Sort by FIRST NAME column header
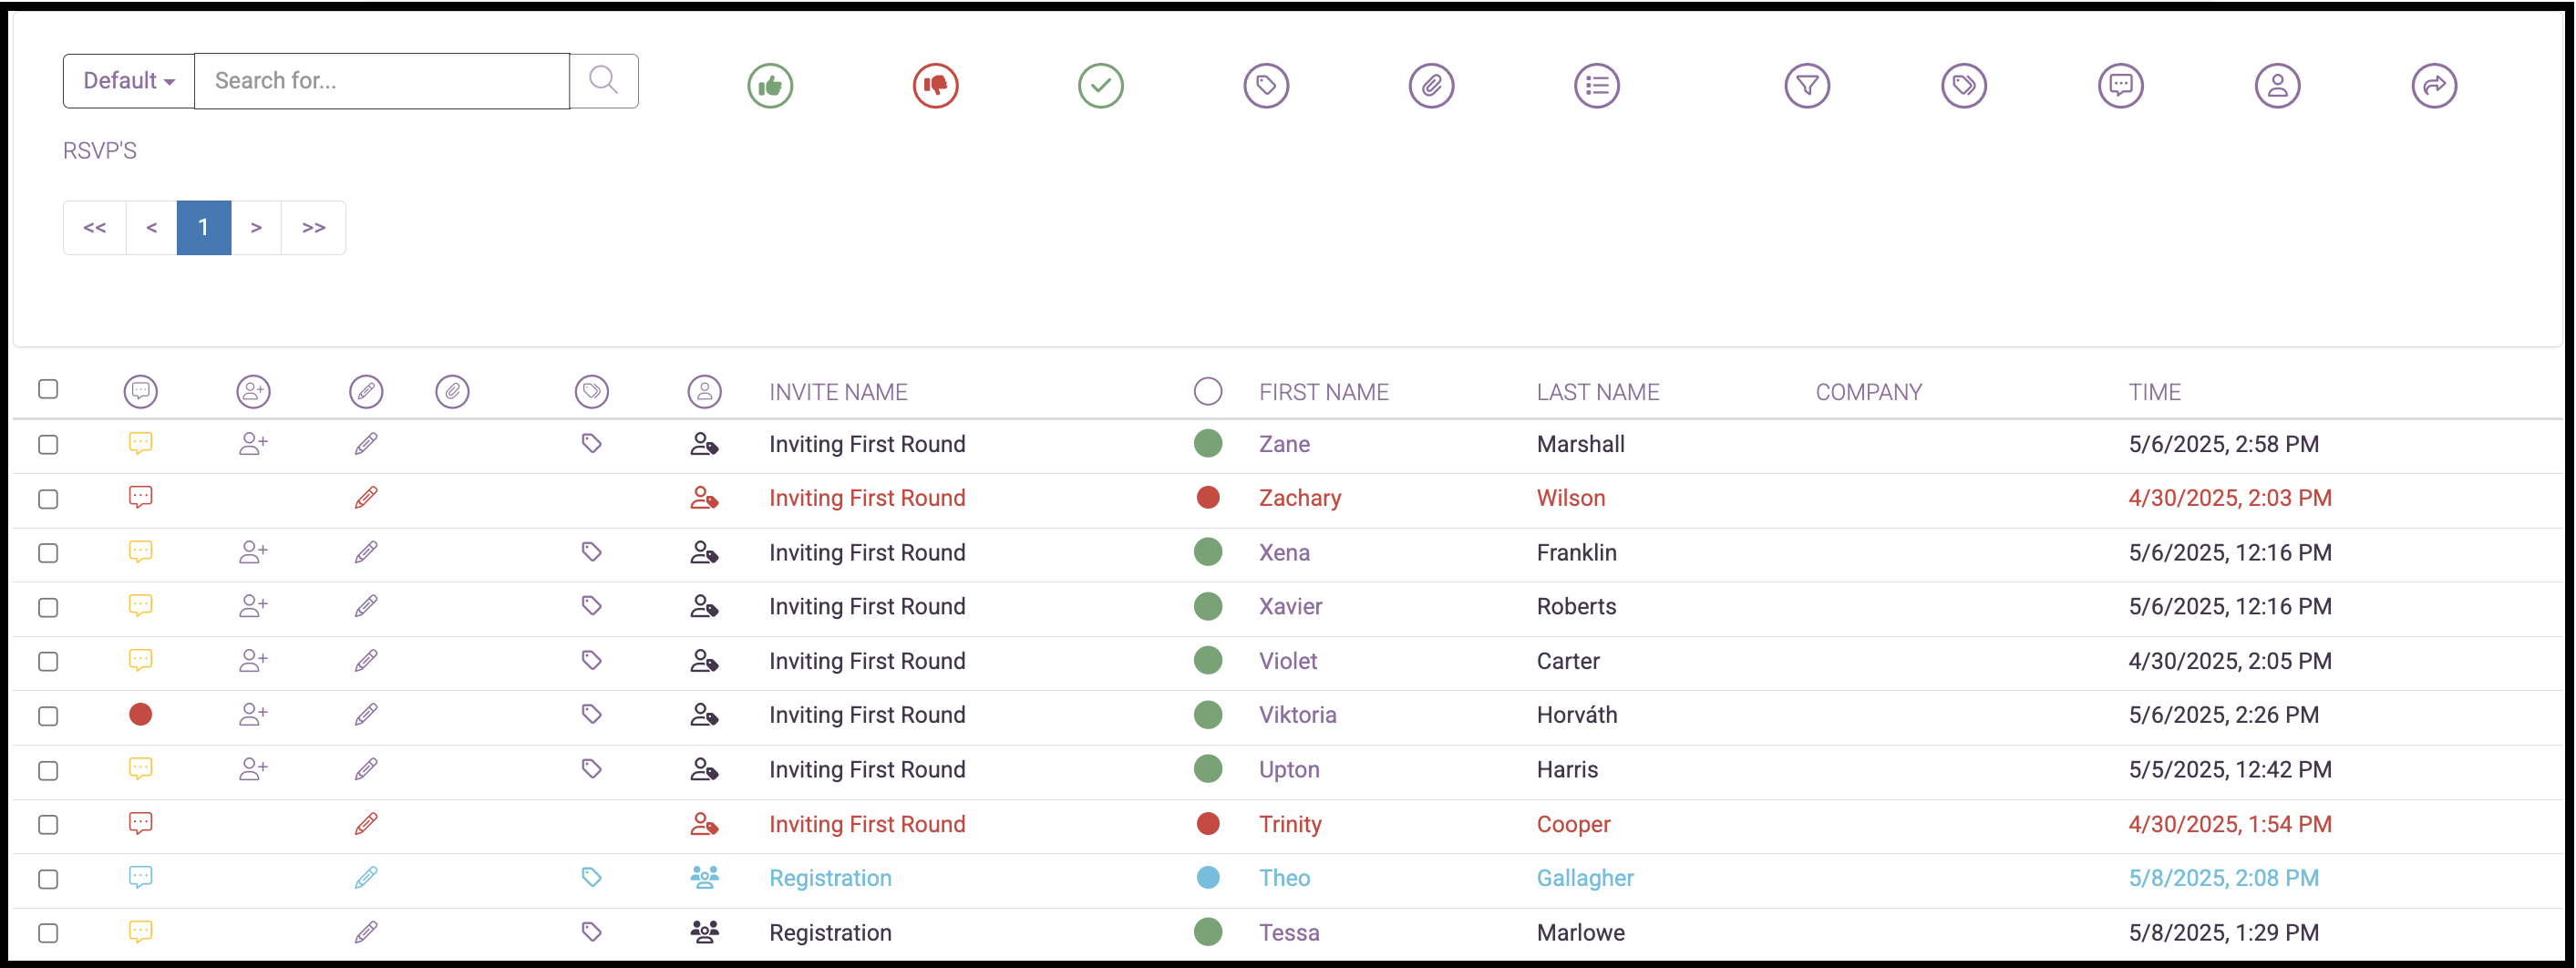This screenshot has width=2576, height=968. [1324, 392]
